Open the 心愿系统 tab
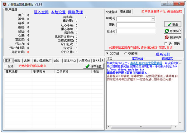 (x=84, y=61)
